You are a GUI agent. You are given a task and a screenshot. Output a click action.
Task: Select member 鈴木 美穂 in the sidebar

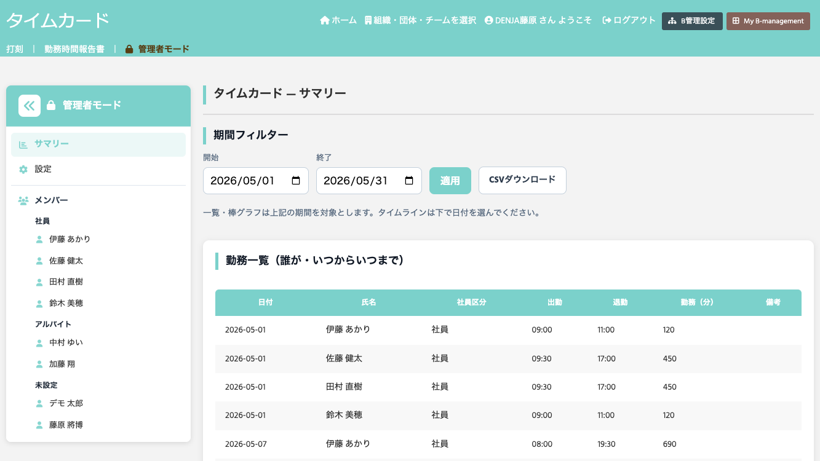(66, 303)
